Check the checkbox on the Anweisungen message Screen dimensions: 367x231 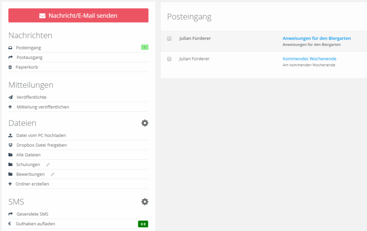pyautogui.click(x=169, y=38)
